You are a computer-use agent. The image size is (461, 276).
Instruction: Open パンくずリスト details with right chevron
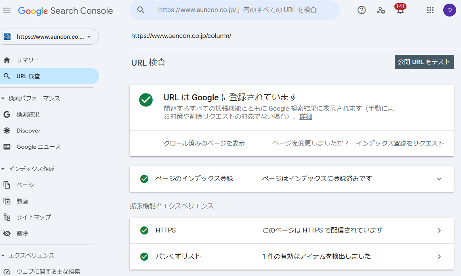coord(439,257)
